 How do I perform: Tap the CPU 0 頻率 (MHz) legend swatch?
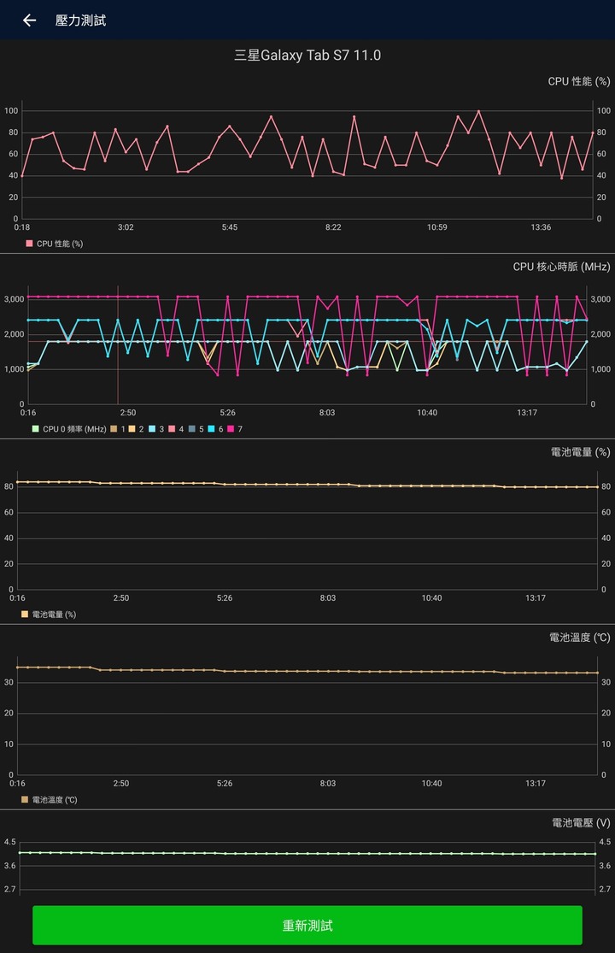tap(36, 428)
